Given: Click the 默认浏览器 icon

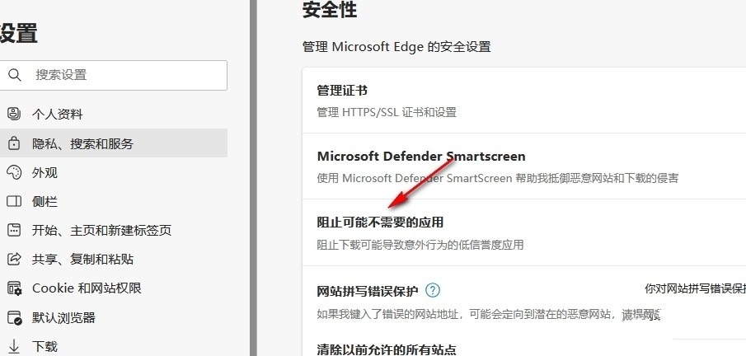Looking at the screenshot, I should click(x=15, y=317).
